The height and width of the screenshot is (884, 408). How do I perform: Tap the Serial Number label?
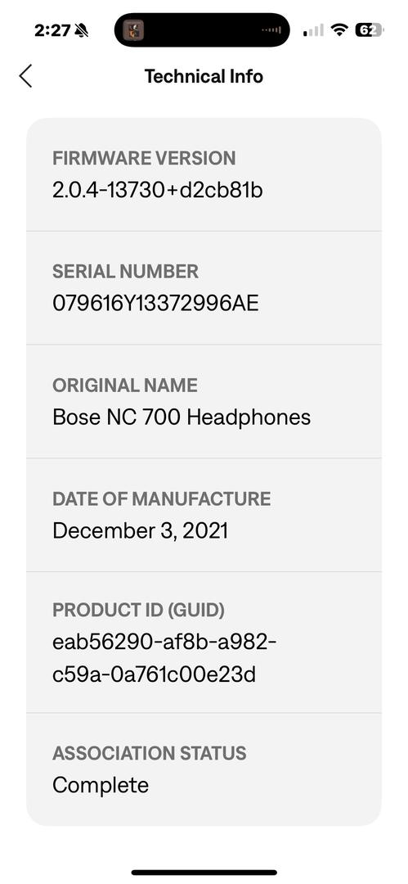[x=126, y=271]
